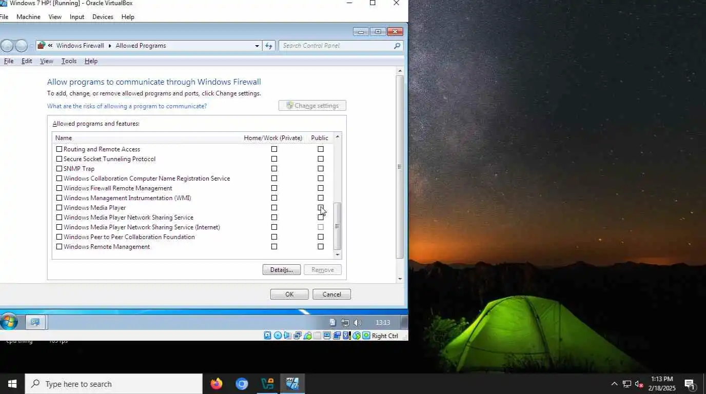Click magnifier in Search Control Panel box

tap(397, 46)
